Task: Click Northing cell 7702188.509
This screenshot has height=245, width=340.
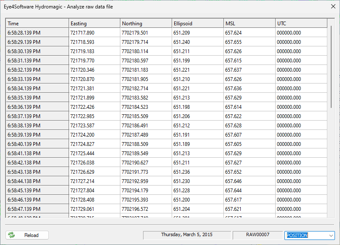Action: pyautogui.click(x=146, y=144)
